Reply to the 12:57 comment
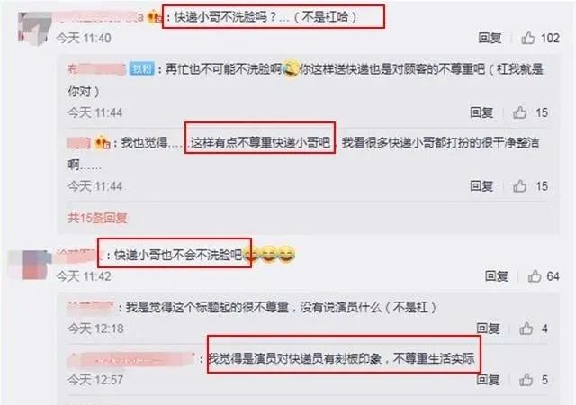This screenshot has height=405, width=576. pos(488,379)
